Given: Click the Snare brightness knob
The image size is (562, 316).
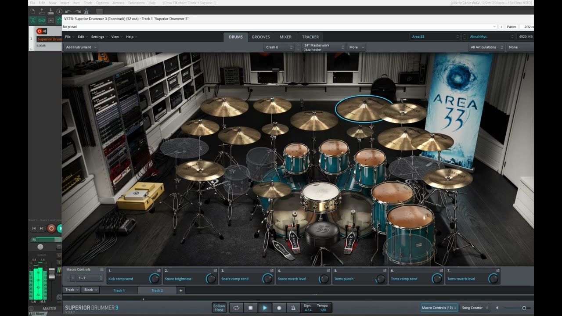Looking at the screenshot, I should [211, 279].
